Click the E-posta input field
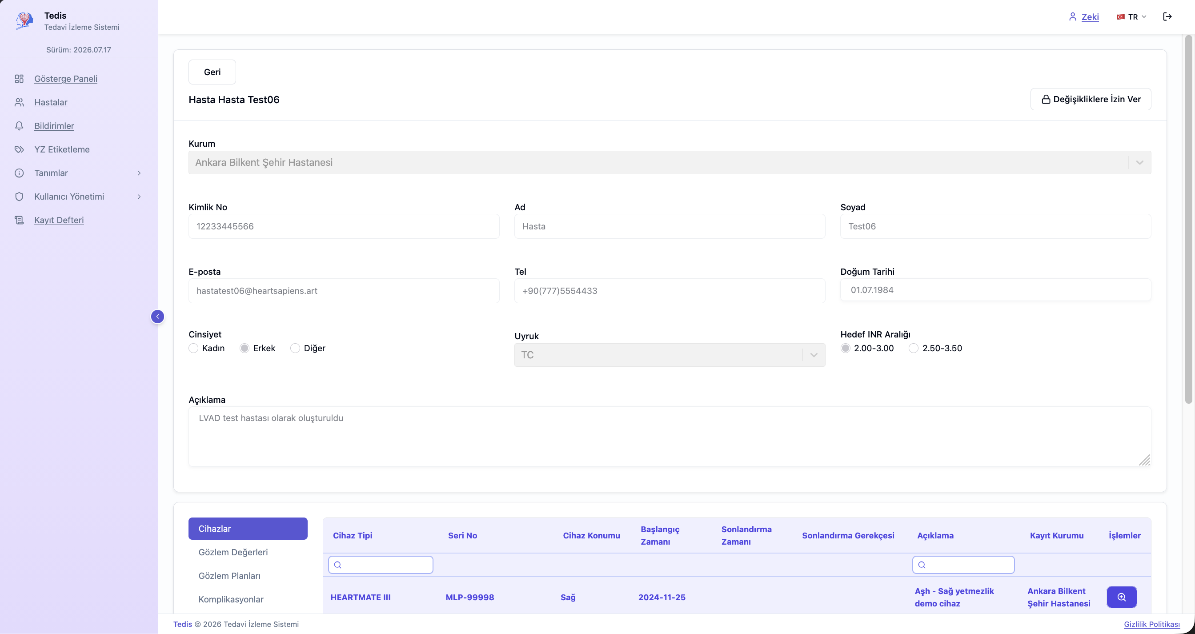The height and width of the screenshot is (634, 1195). coord(344,291)
